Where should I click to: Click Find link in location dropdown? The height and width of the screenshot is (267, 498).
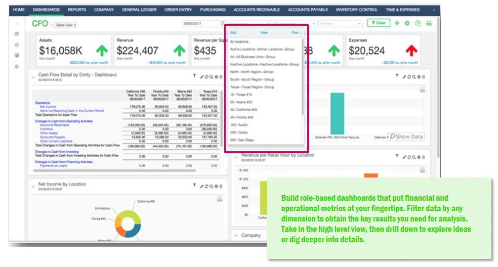click(x=296, y=33)
